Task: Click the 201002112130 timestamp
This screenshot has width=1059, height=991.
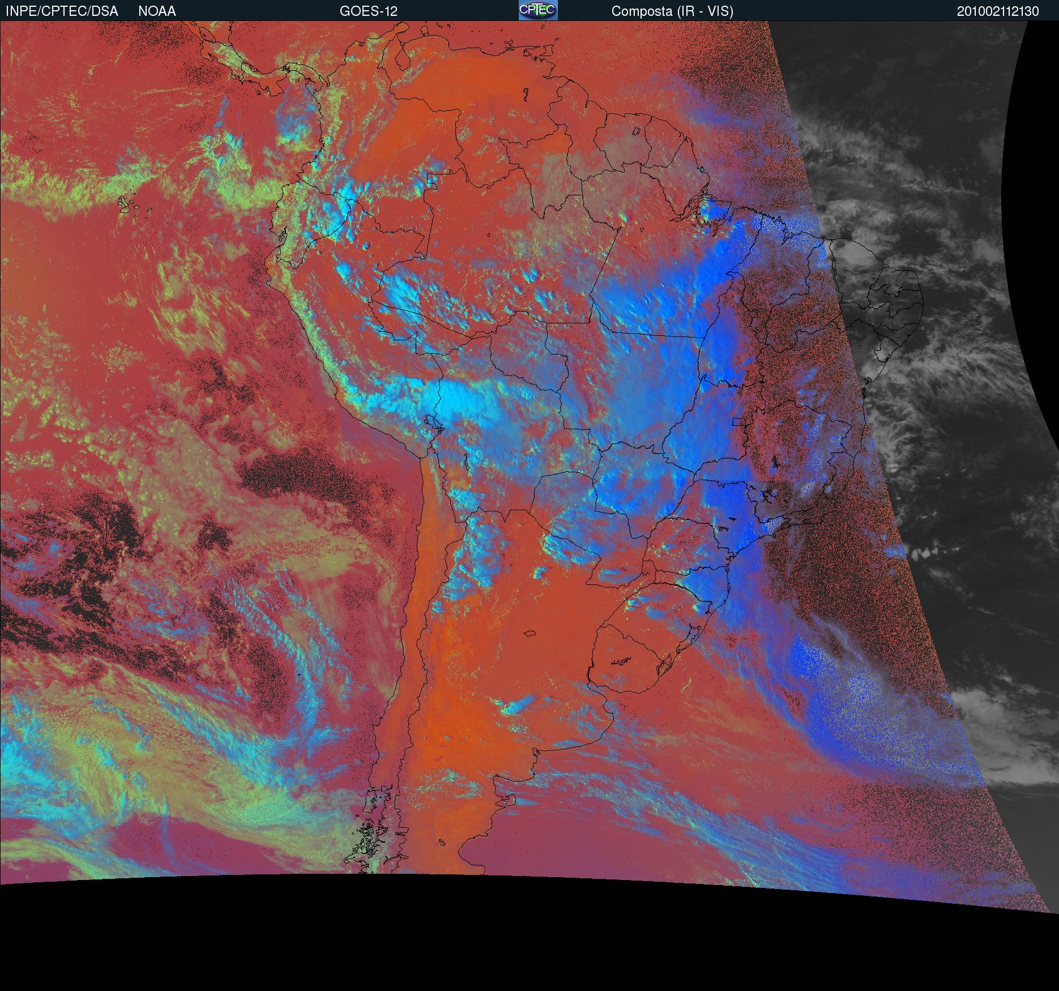Action: (x=997, y=11)
